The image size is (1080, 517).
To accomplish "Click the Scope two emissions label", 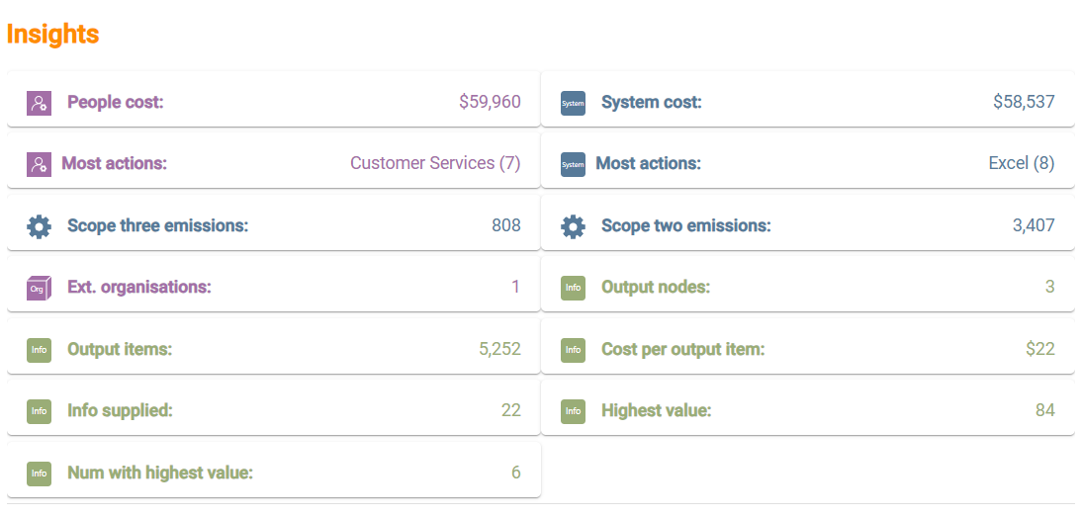I will pyautogui.click(x=685, y=225).
